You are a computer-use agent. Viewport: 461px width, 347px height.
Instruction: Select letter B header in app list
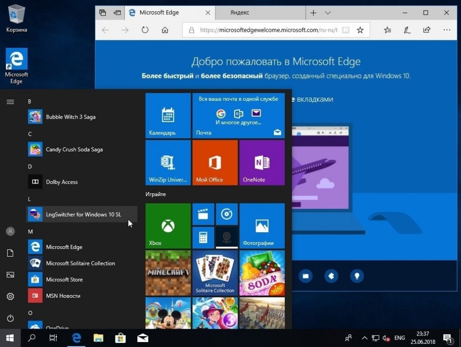point(29,101)
